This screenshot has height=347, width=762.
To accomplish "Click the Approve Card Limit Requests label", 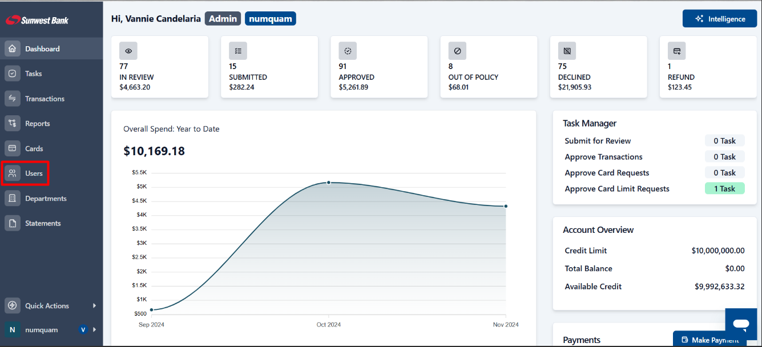I will 617,188.
